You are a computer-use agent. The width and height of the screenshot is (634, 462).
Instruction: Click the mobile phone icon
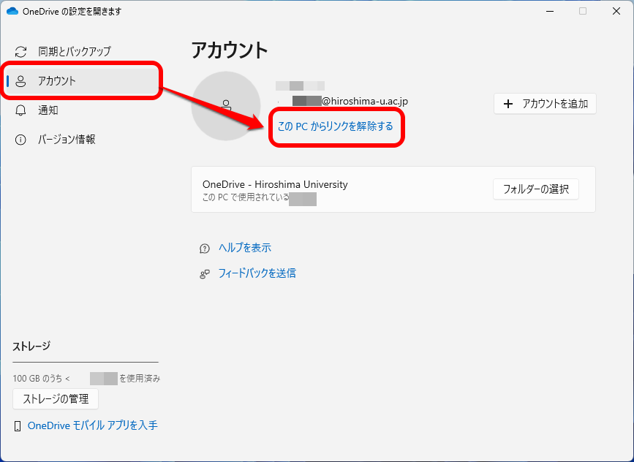18,426
